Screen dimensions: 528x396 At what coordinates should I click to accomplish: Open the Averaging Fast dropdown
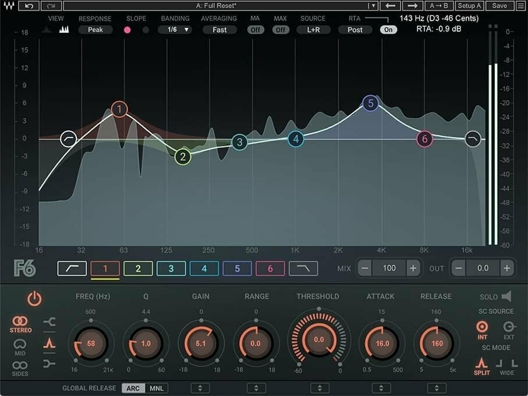click(x=219, y=29)
